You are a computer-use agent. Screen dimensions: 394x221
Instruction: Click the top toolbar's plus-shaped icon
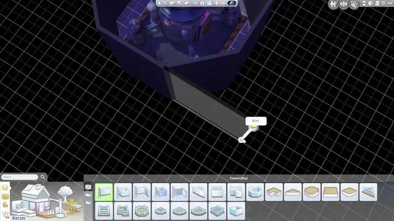216,3
